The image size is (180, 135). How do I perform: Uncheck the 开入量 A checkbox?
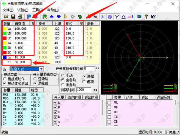tap(55, 103)
